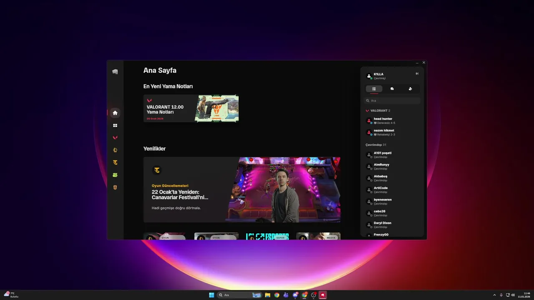The height and width of the screenshot is (300, 534).
Task: Open the second OYUN tagged news card
Action: pyautogui.click(x=217, y=236)
